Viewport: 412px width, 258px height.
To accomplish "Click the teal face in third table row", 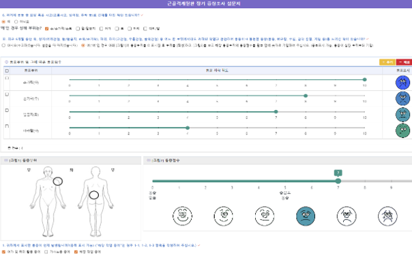I will 402,115.
